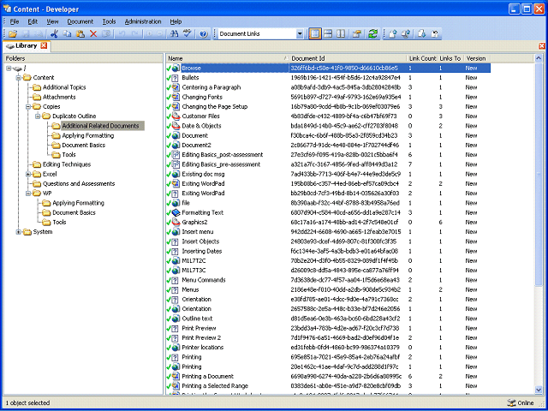Click the Properties toolbar icon
The width and height of the screenshot is (548, 411).
pos(357,34)
